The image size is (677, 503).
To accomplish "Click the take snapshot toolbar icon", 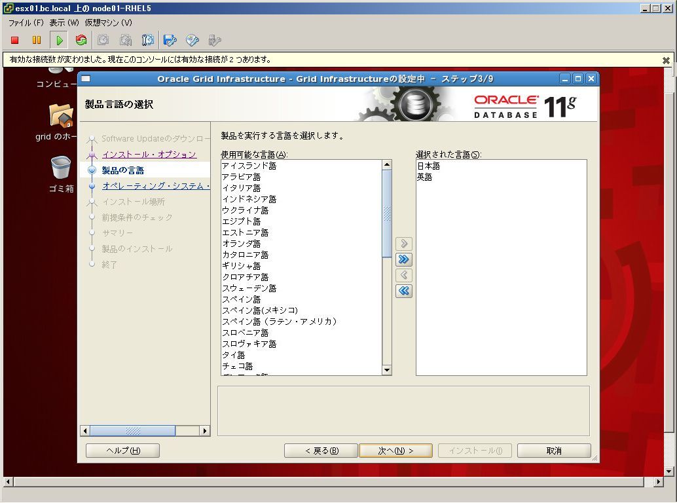I will pyautogui.click(x=103, y=40).
